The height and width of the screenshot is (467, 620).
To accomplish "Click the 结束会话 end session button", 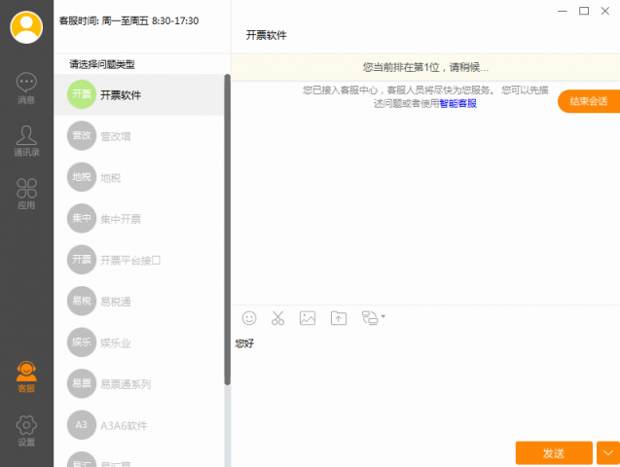I will tap(588, 101).
